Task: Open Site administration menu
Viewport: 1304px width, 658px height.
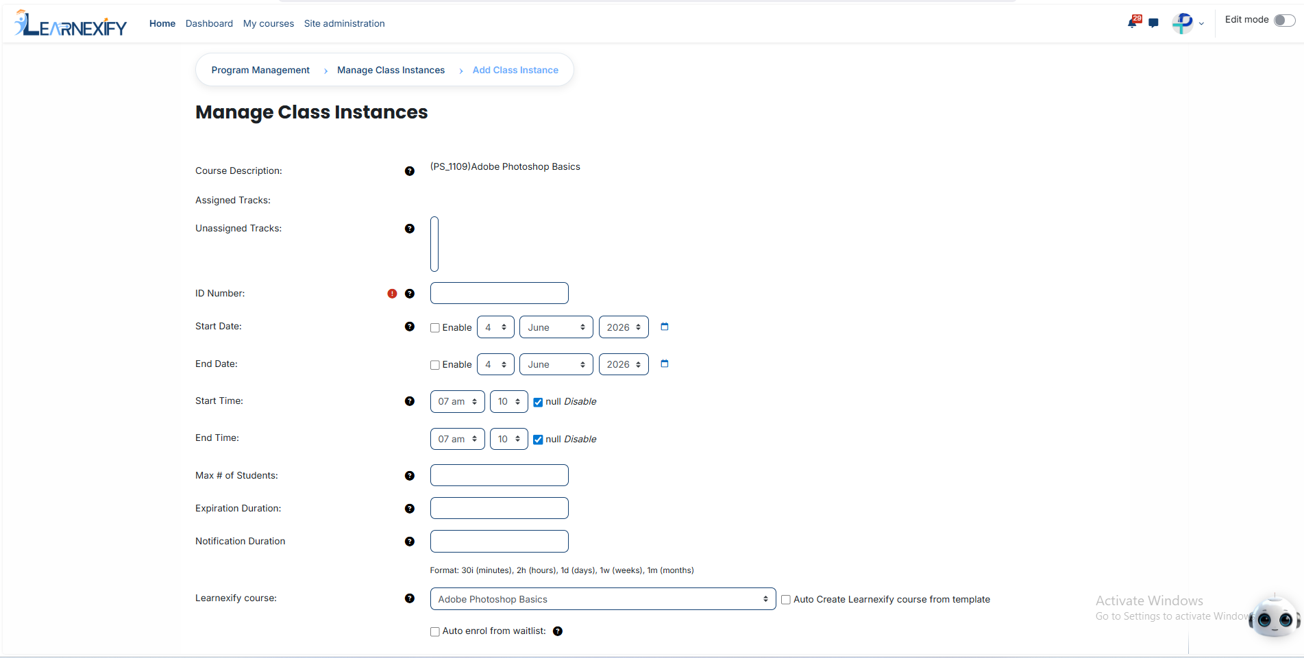Action: (345, 23)
